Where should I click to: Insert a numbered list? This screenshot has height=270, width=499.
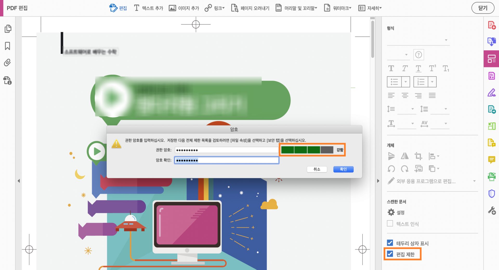pos(421,82)
